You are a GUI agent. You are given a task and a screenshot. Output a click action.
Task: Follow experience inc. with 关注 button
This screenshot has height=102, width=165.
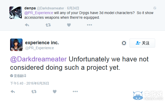pyautogui.click(x=142, y=43)
